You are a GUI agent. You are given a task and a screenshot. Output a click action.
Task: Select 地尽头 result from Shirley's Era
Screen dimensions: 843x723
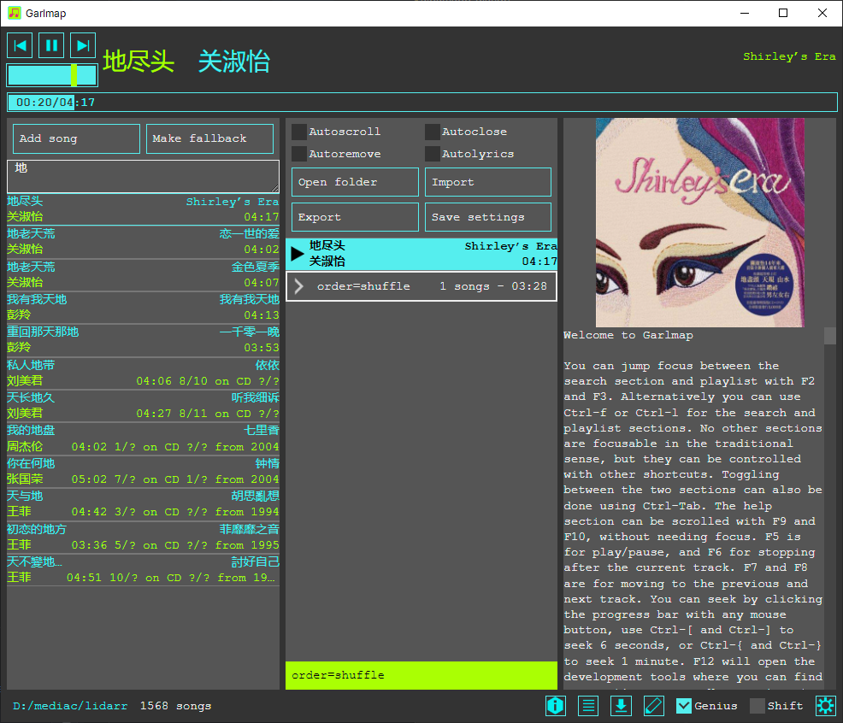(x=143, y=209)
